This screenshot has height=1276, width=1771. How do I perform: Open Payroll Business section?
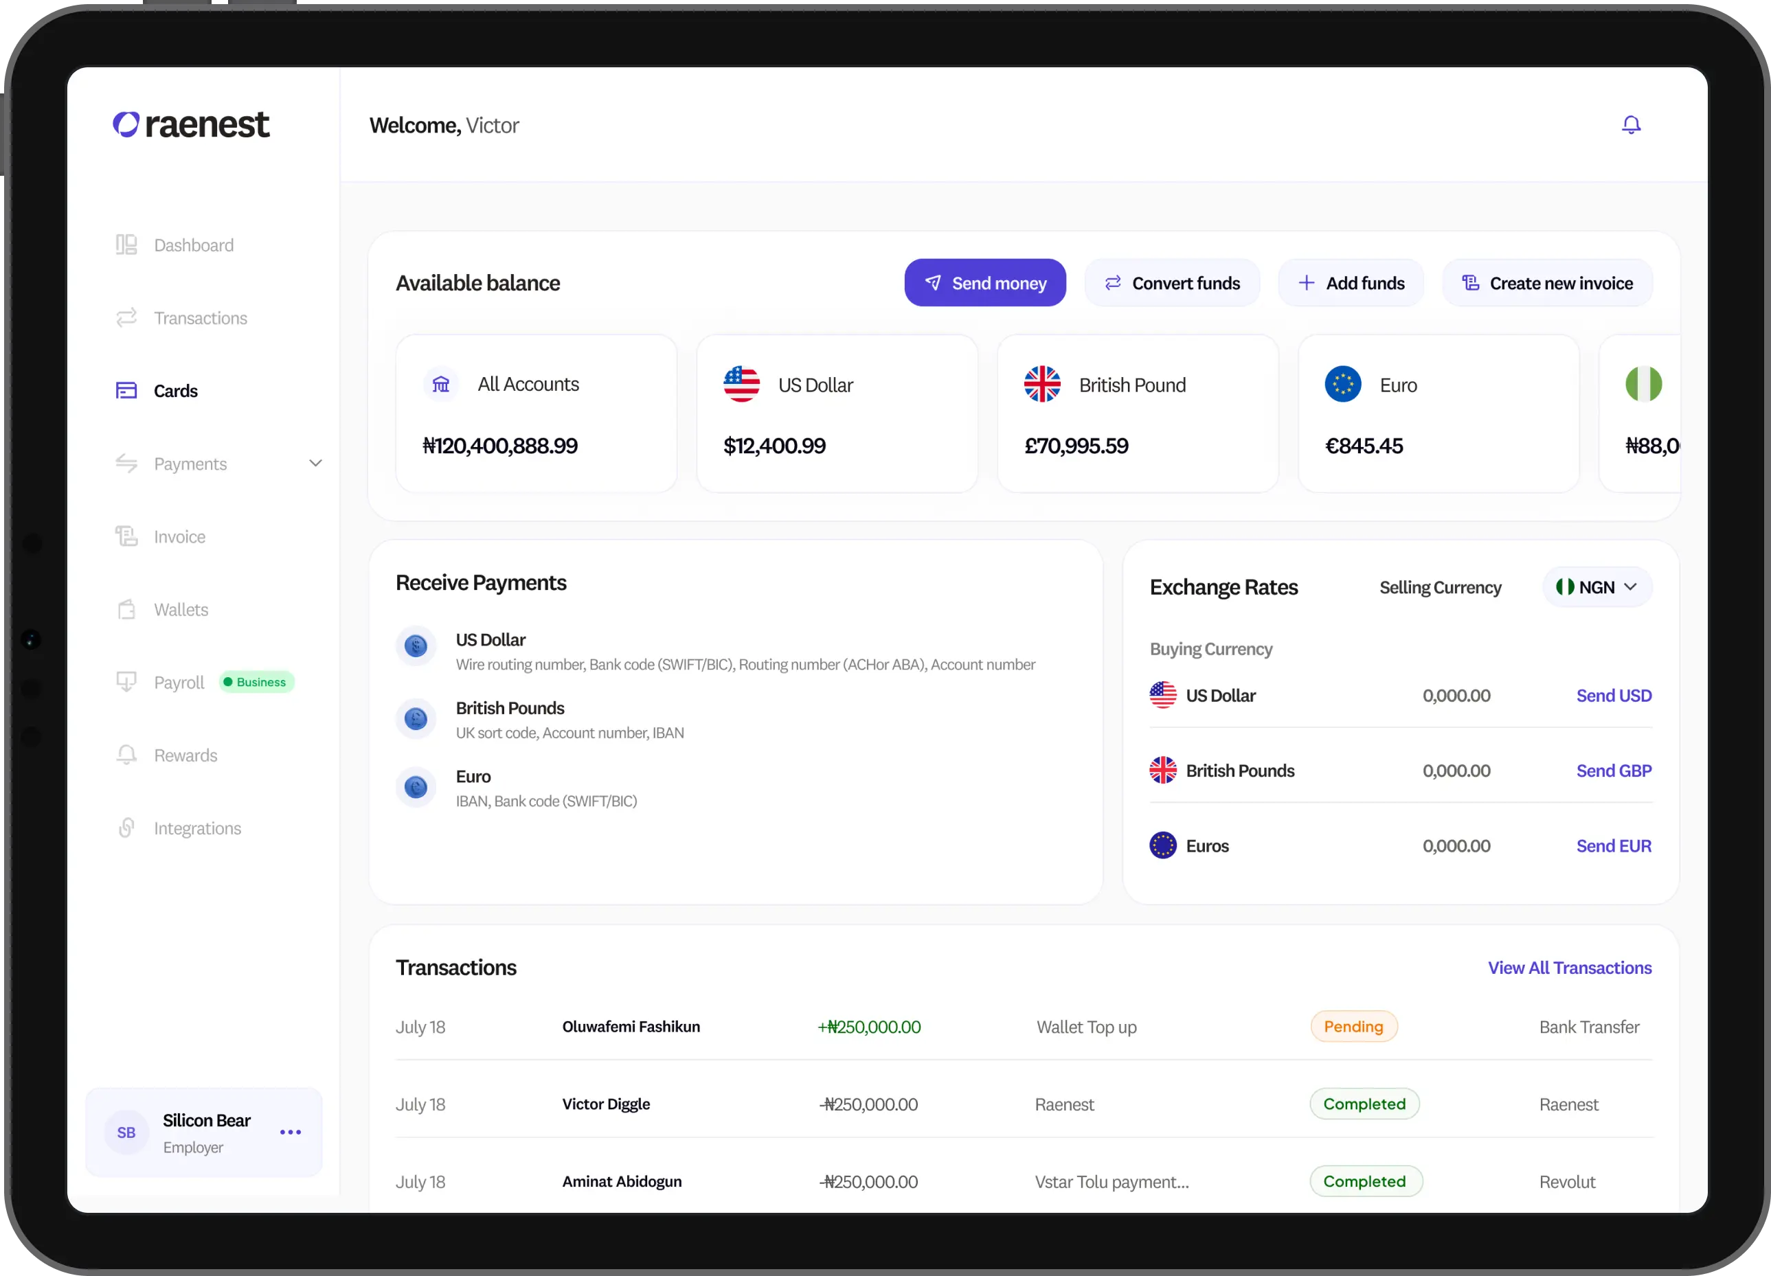(x=179, y=683)
